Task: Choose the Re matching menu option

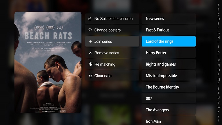Action: coord(112,64)
